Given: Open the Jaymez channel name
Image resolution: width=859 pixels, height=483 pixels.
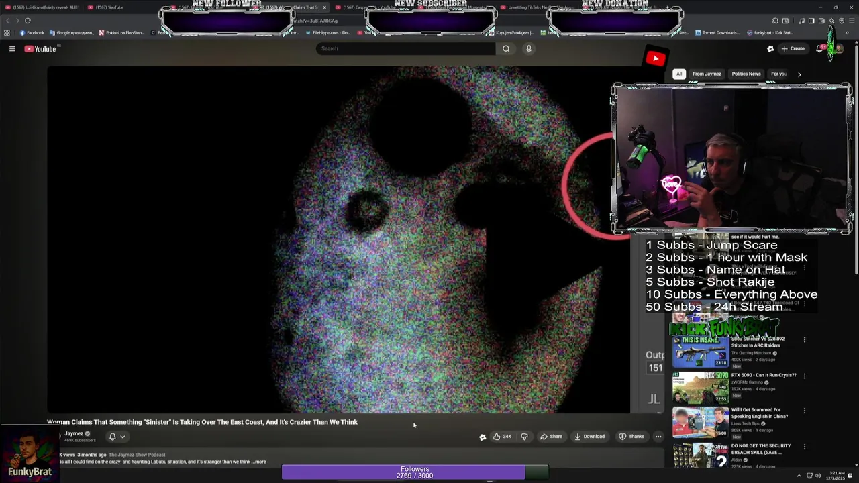Looking at the screenshot, I should 74,433.
